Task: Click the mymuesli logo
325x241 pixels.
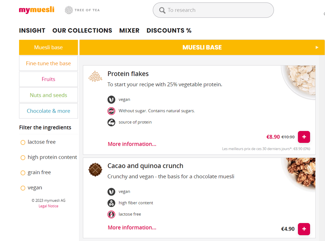Action: coord(37,10)
